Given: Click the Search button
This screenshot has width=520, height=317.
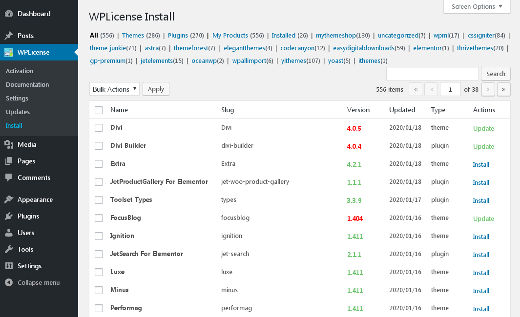Looking at the screenshot, I should click(496, 74).
